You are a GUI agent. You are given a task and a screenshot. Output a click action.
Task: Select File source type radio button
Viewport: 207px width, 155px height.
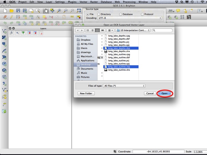[87, 14]
